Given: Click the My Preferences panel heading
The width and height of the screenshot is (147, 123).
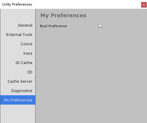Looking at the screenshot, I should [64, 15].
